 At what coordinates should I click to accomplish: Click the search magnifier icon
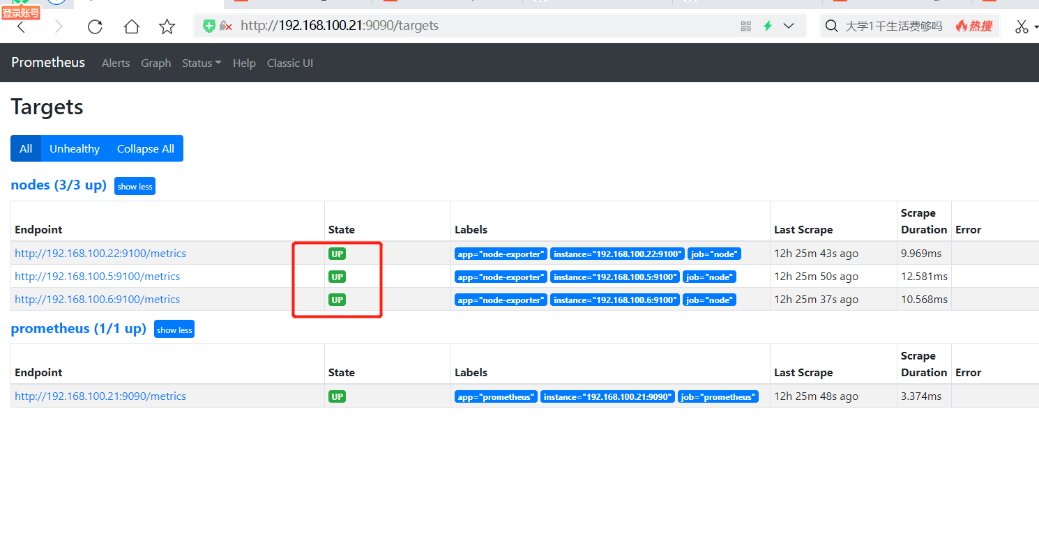click(x=831, y=26)
